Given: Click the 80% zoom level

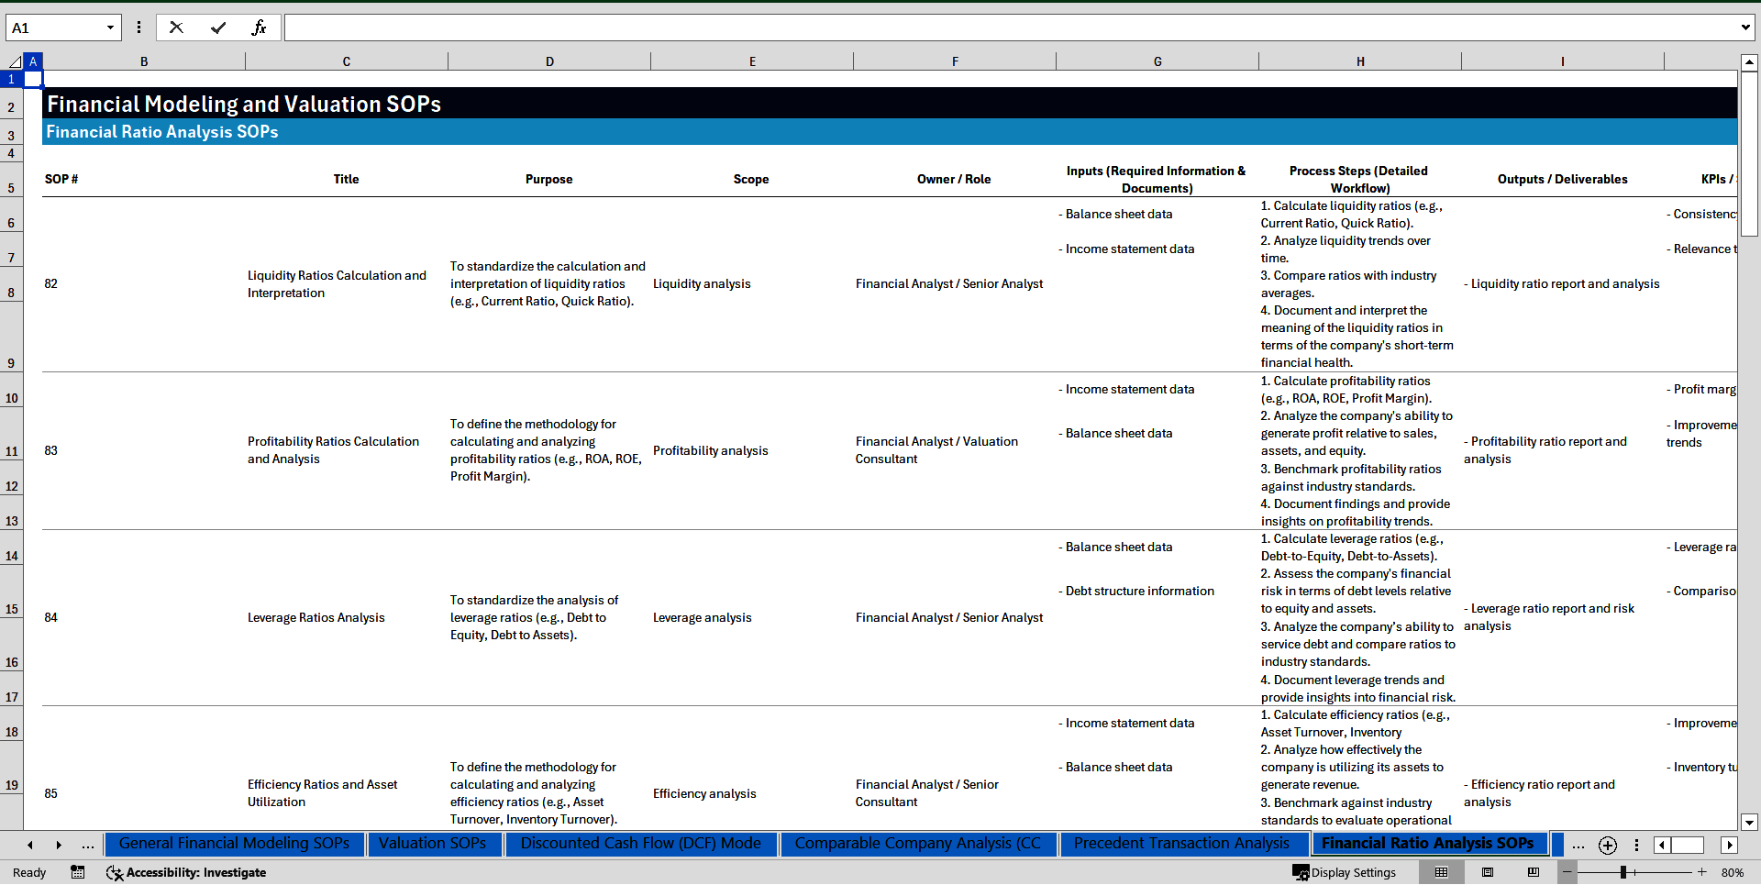Looking at the screenshot, I should (x=1732, y=872).
